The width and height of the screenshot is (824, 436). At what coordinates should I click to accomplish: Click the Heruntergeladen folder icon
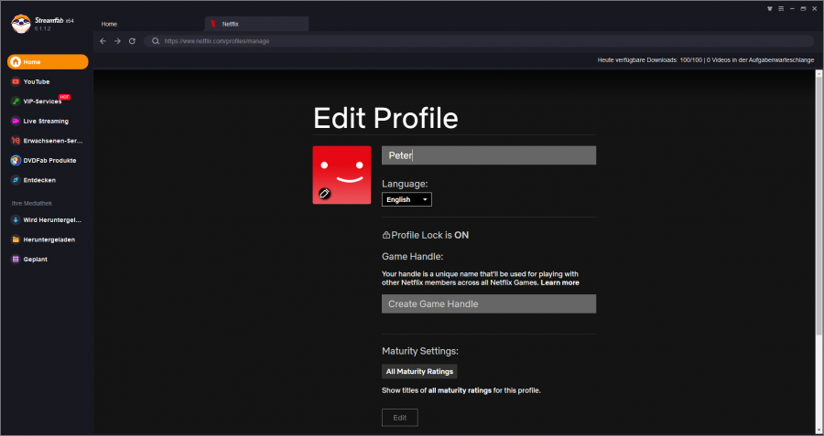pos(16,239)
